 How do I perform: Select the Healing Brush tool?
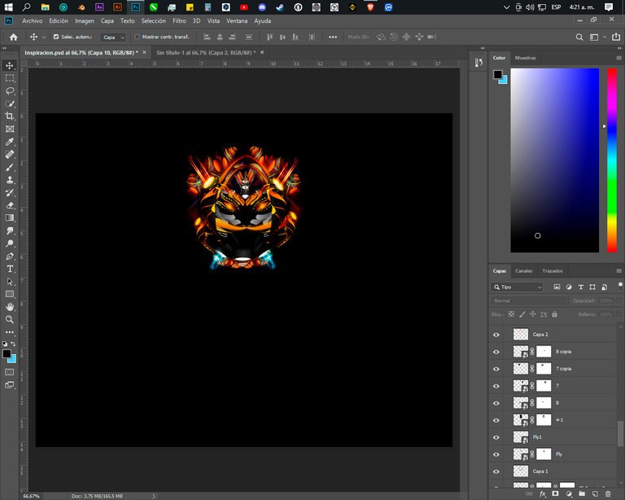pos(10,155)
